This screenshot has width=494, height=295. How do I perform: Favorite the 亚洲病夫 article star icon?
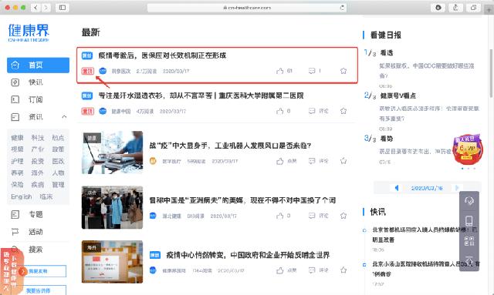pos(343,216)
